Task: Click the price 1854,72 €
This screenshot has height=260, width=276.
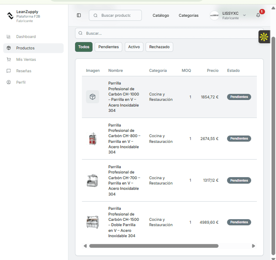Action: tap(210, 97)
